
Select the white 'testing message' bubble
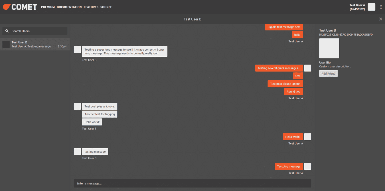[95, 152]
